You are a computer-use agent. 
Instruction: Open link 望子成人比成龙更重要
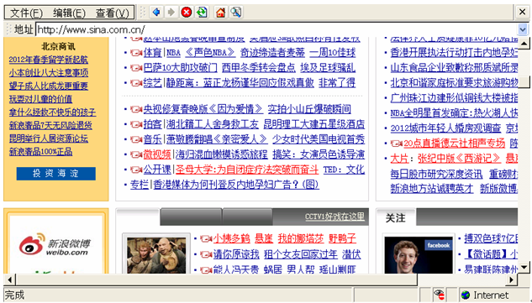pos(49,86)
